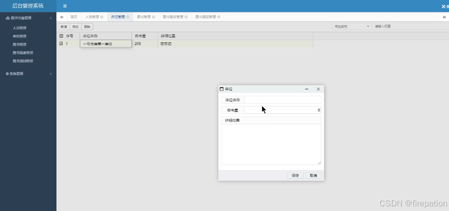Close the 图书退回管理 tab via its circle icon
The width and height of the screenshot is (449, 211).
(x=219, y=17)
